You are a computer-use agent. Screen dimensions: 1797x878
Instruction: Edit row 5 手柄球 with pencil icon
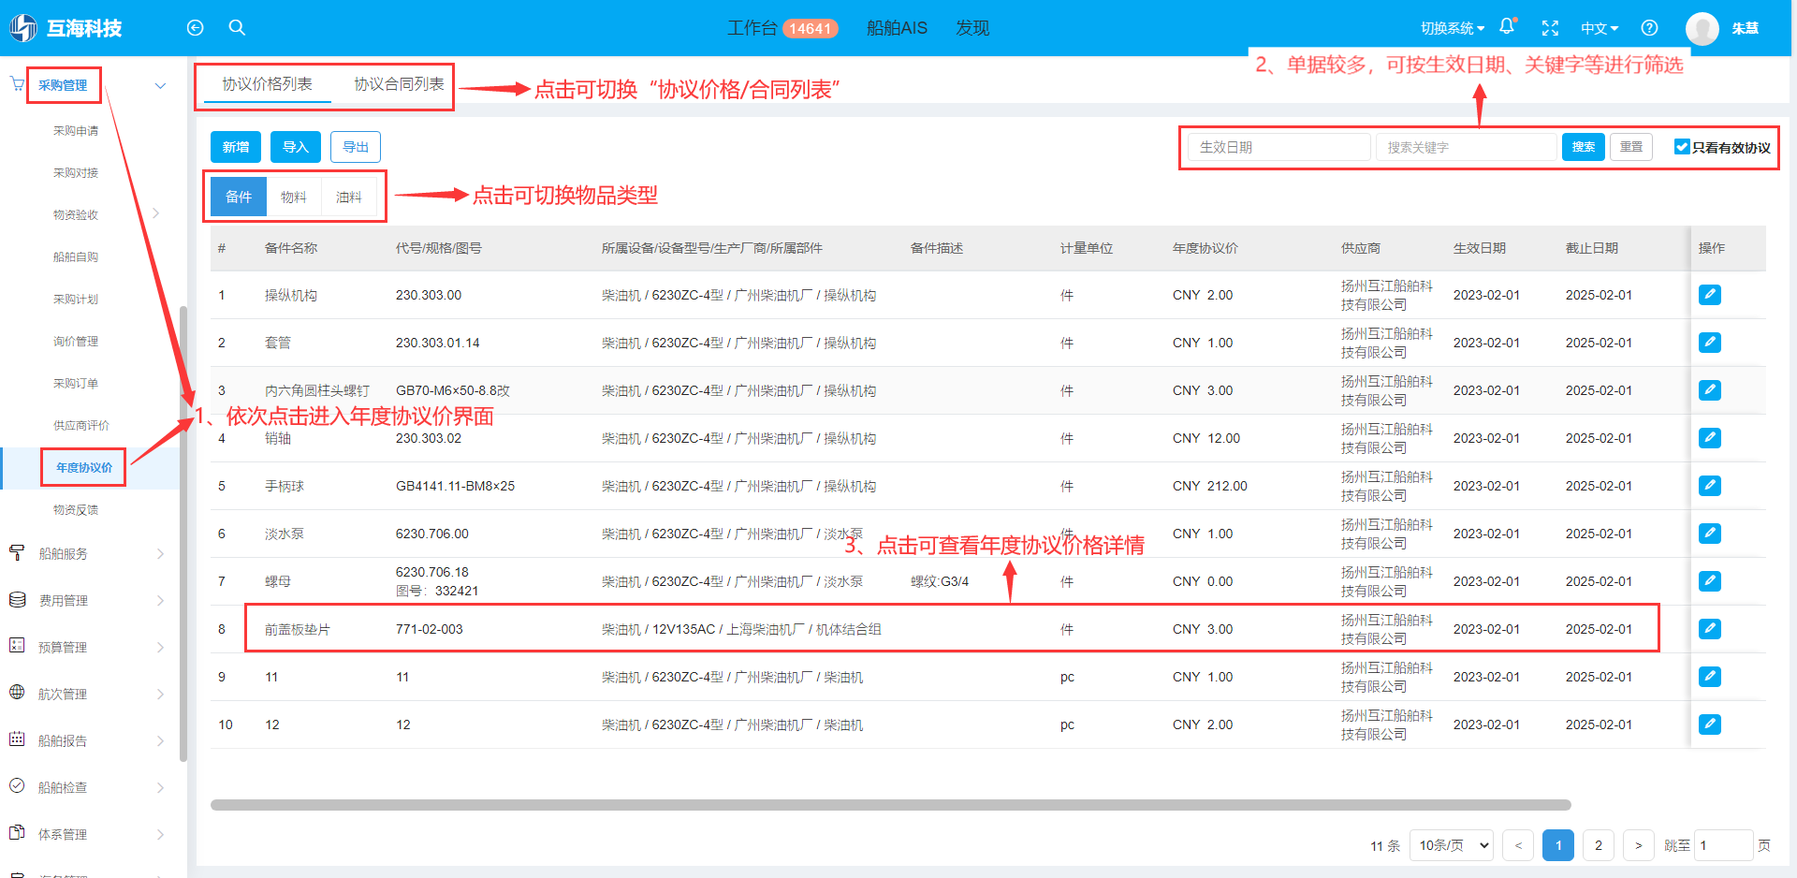click(x=1710, y=486)
